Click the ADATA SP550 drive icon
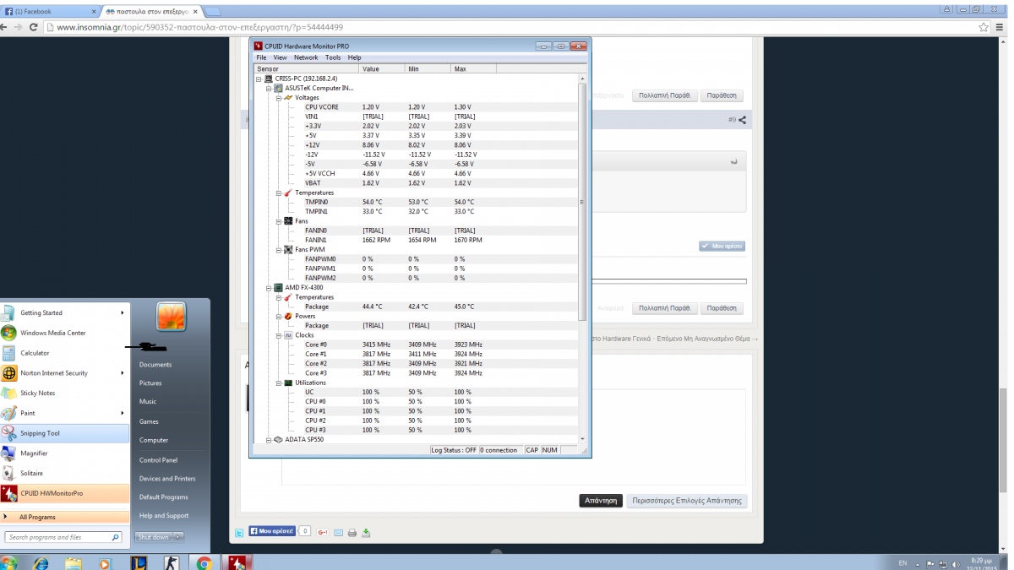Viewport: 1014px width, 570px height. [x=279, y=440]
